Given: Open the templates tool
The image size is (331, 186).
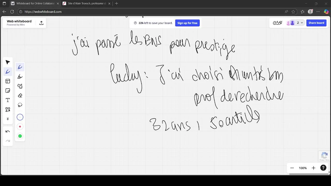Looking at the screenshot, I should pyautogui.click(x=8, y=81).
